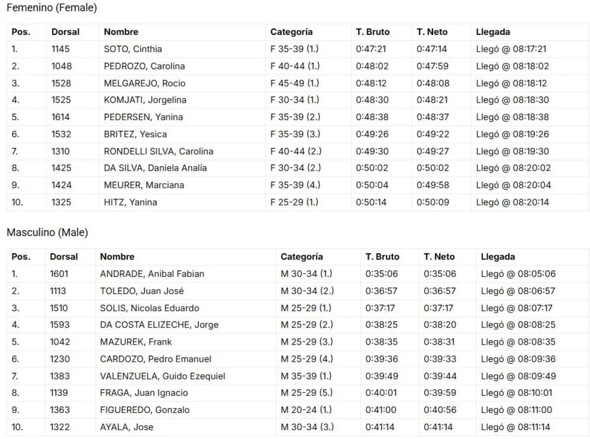
Task: Select ANDRADE, Anibal Fabian winner row
Action: [x=298, y=274]
